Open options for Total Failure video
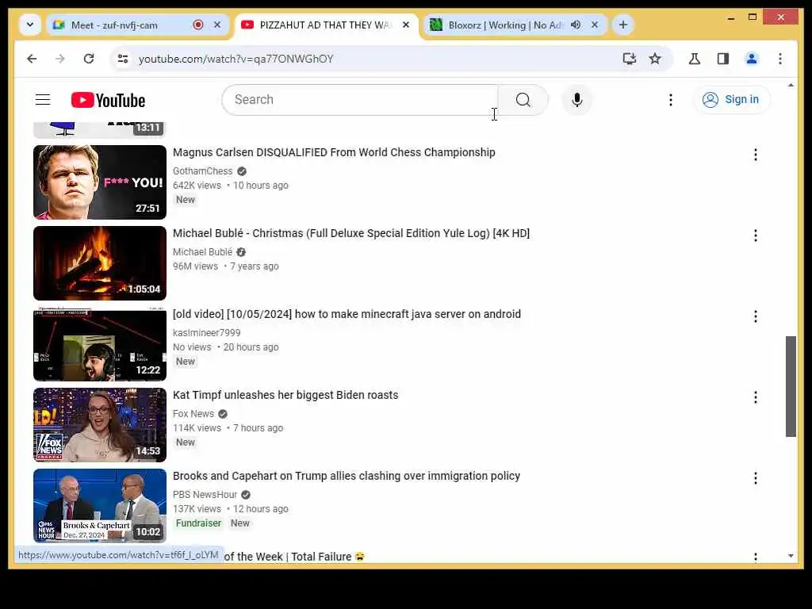This screenshot has width=812, height=609. click(x=756, y=557)
